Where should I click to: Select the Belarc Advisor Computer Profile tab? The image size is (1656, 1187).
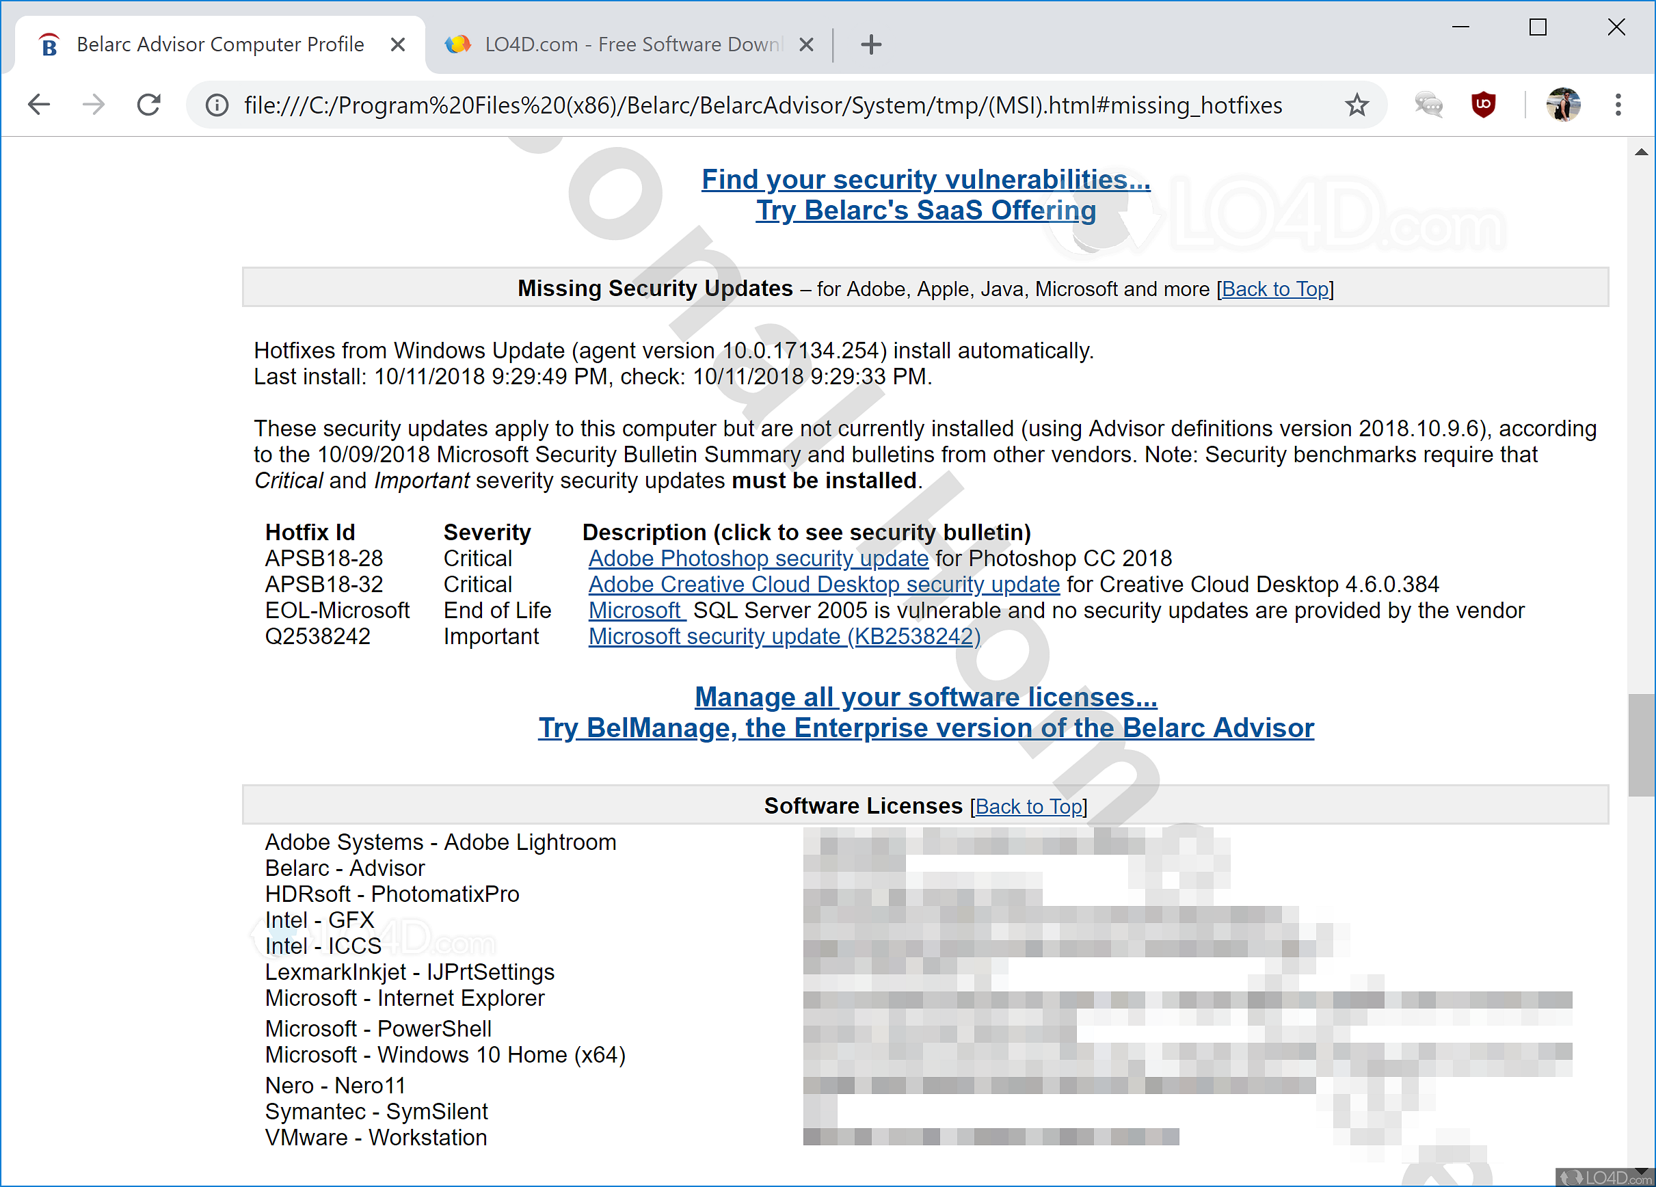[219, 44]
